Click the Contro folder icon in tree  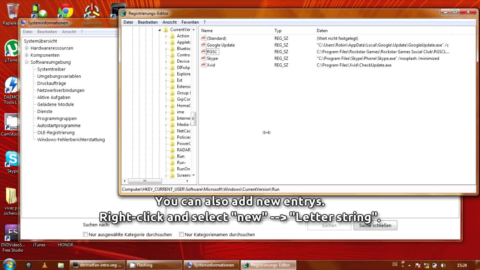click(172, 55)
